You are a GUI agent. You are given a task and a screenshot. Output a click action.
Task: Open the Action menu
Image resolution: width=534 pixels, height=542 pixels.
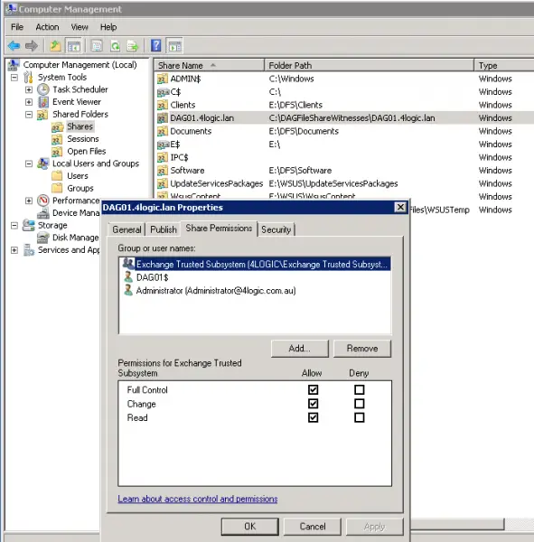(x=47, y=27)
